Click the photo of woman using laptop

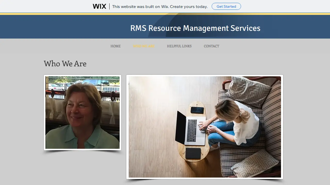pyautogui.click(x=205, y=127)
